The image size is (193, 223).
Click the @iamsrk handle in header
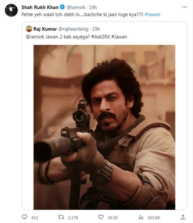(x=76, y=7)
